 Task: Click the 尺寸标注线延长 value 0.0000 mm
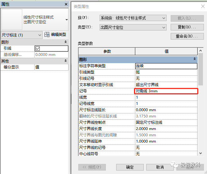tap(166, 110)
